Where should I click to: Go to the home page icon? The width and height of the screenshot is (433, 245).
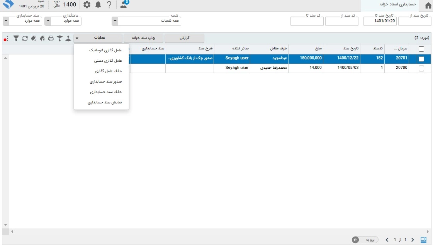pyautogui.click(x=428, y=5)
